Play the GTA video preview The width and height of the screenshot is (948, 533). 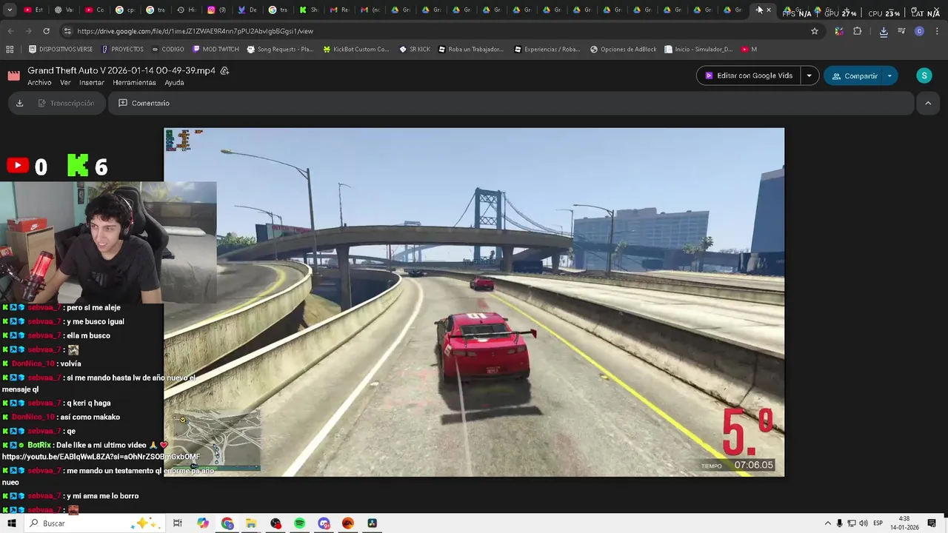point(474,302)
